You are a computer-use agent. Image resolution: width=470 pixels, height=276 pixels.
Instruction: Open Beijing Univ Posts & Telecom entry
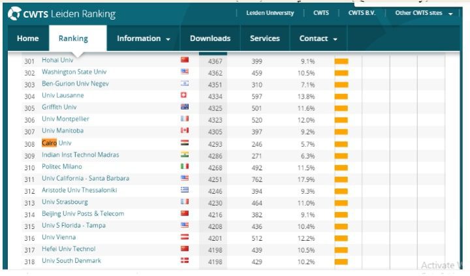83,213
